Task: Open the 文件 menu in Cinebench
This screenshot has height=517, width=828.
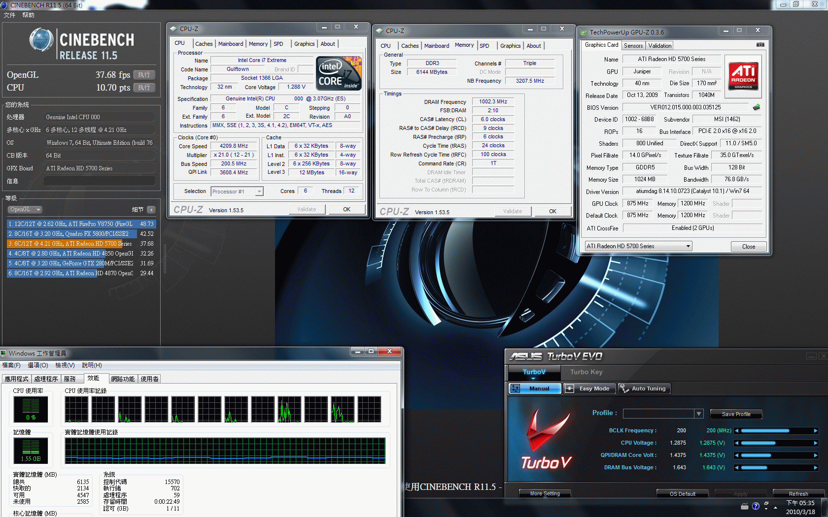Action: point(9,15)
